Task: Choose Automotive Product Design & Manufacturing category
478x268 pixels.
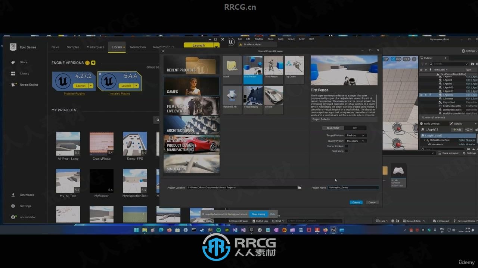Action: tap(191, 144)
